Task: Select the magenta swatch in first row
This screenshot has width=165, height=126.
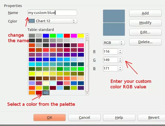Action: tap(74, 36)
